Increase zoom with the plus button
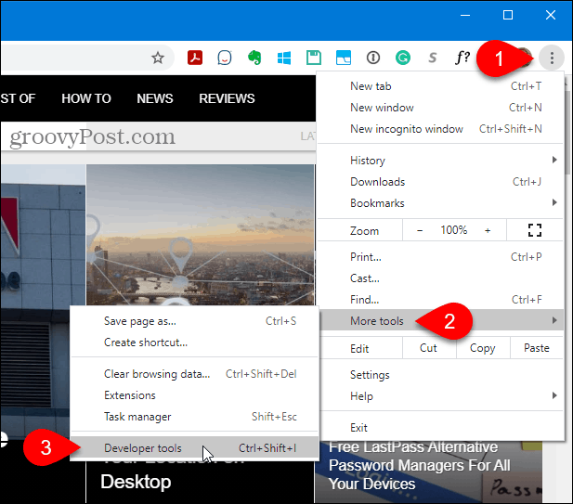This screenshot has width=573, height=504. click(488, 230)
